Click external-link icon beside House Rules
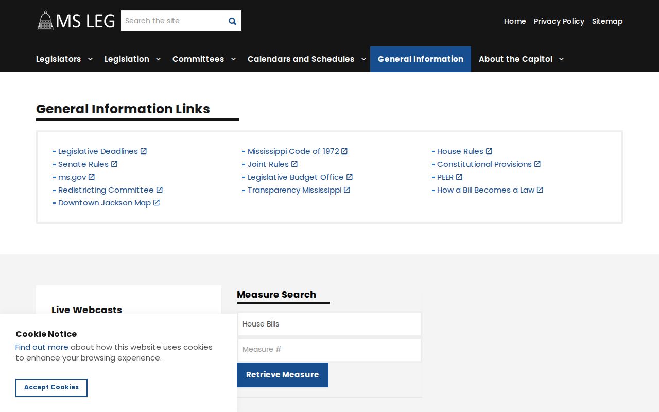659x412 pixels. click(489, 151)
